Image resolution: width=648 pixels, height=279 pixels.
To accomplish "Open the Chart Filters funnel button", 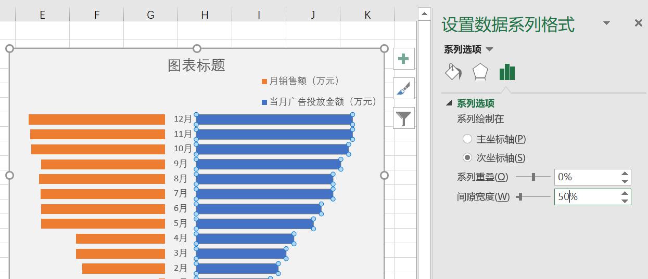I will (x=403, y=118).
